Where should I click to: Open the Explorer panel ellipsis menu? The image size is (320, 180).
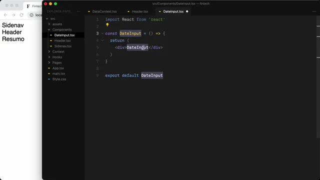coord(78,11)
